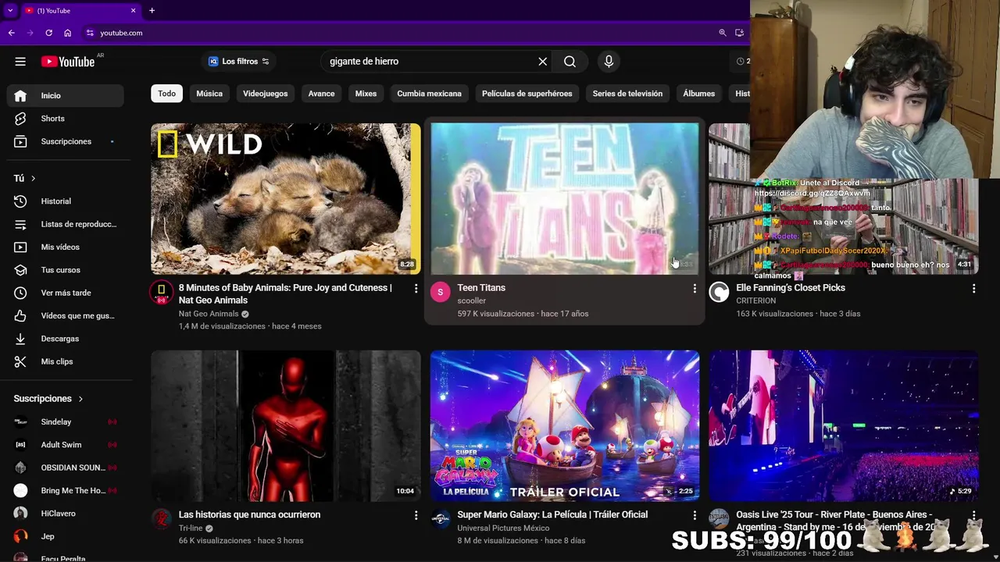Open the YouTube hamburger guide menu
This screenshot has height=562, width=1000.
point(20,62)
